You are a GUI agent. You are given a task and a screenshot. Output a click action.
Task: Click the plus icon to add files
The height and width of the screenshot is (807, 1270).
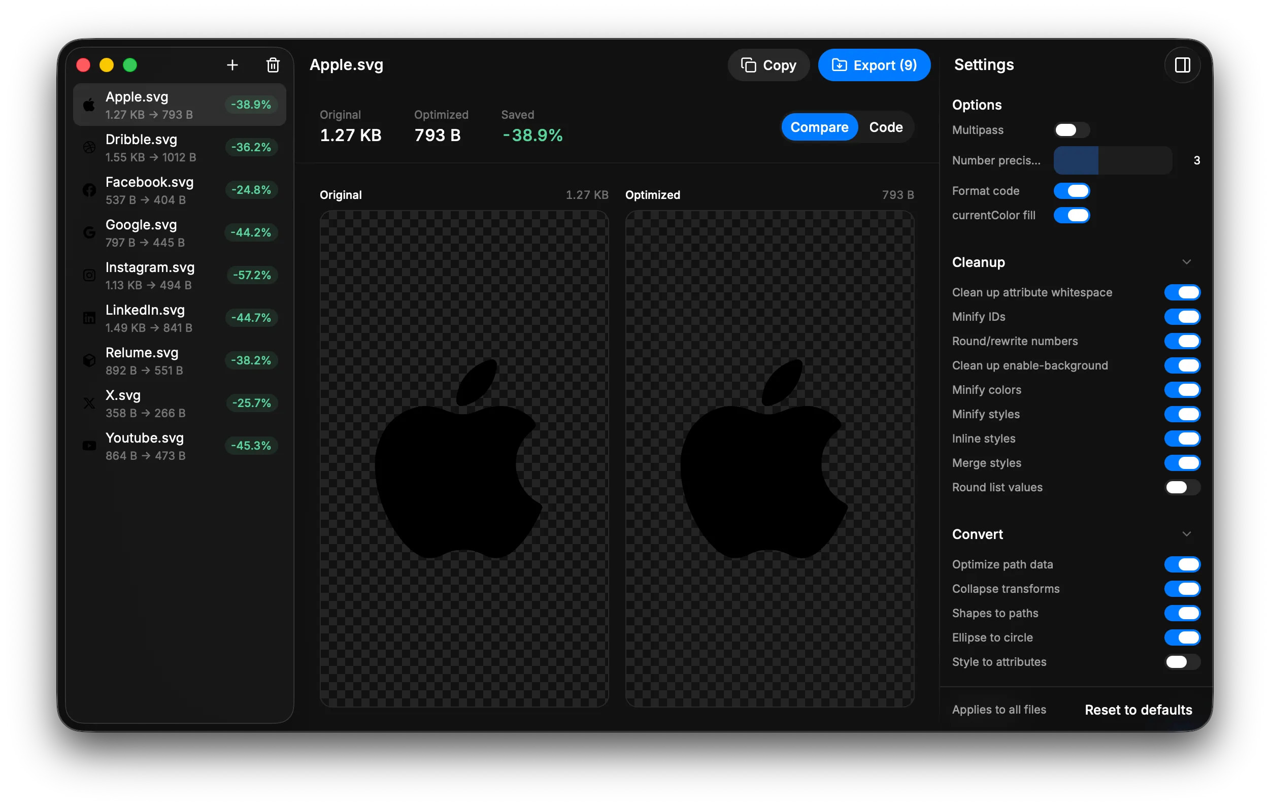point(232,65)
